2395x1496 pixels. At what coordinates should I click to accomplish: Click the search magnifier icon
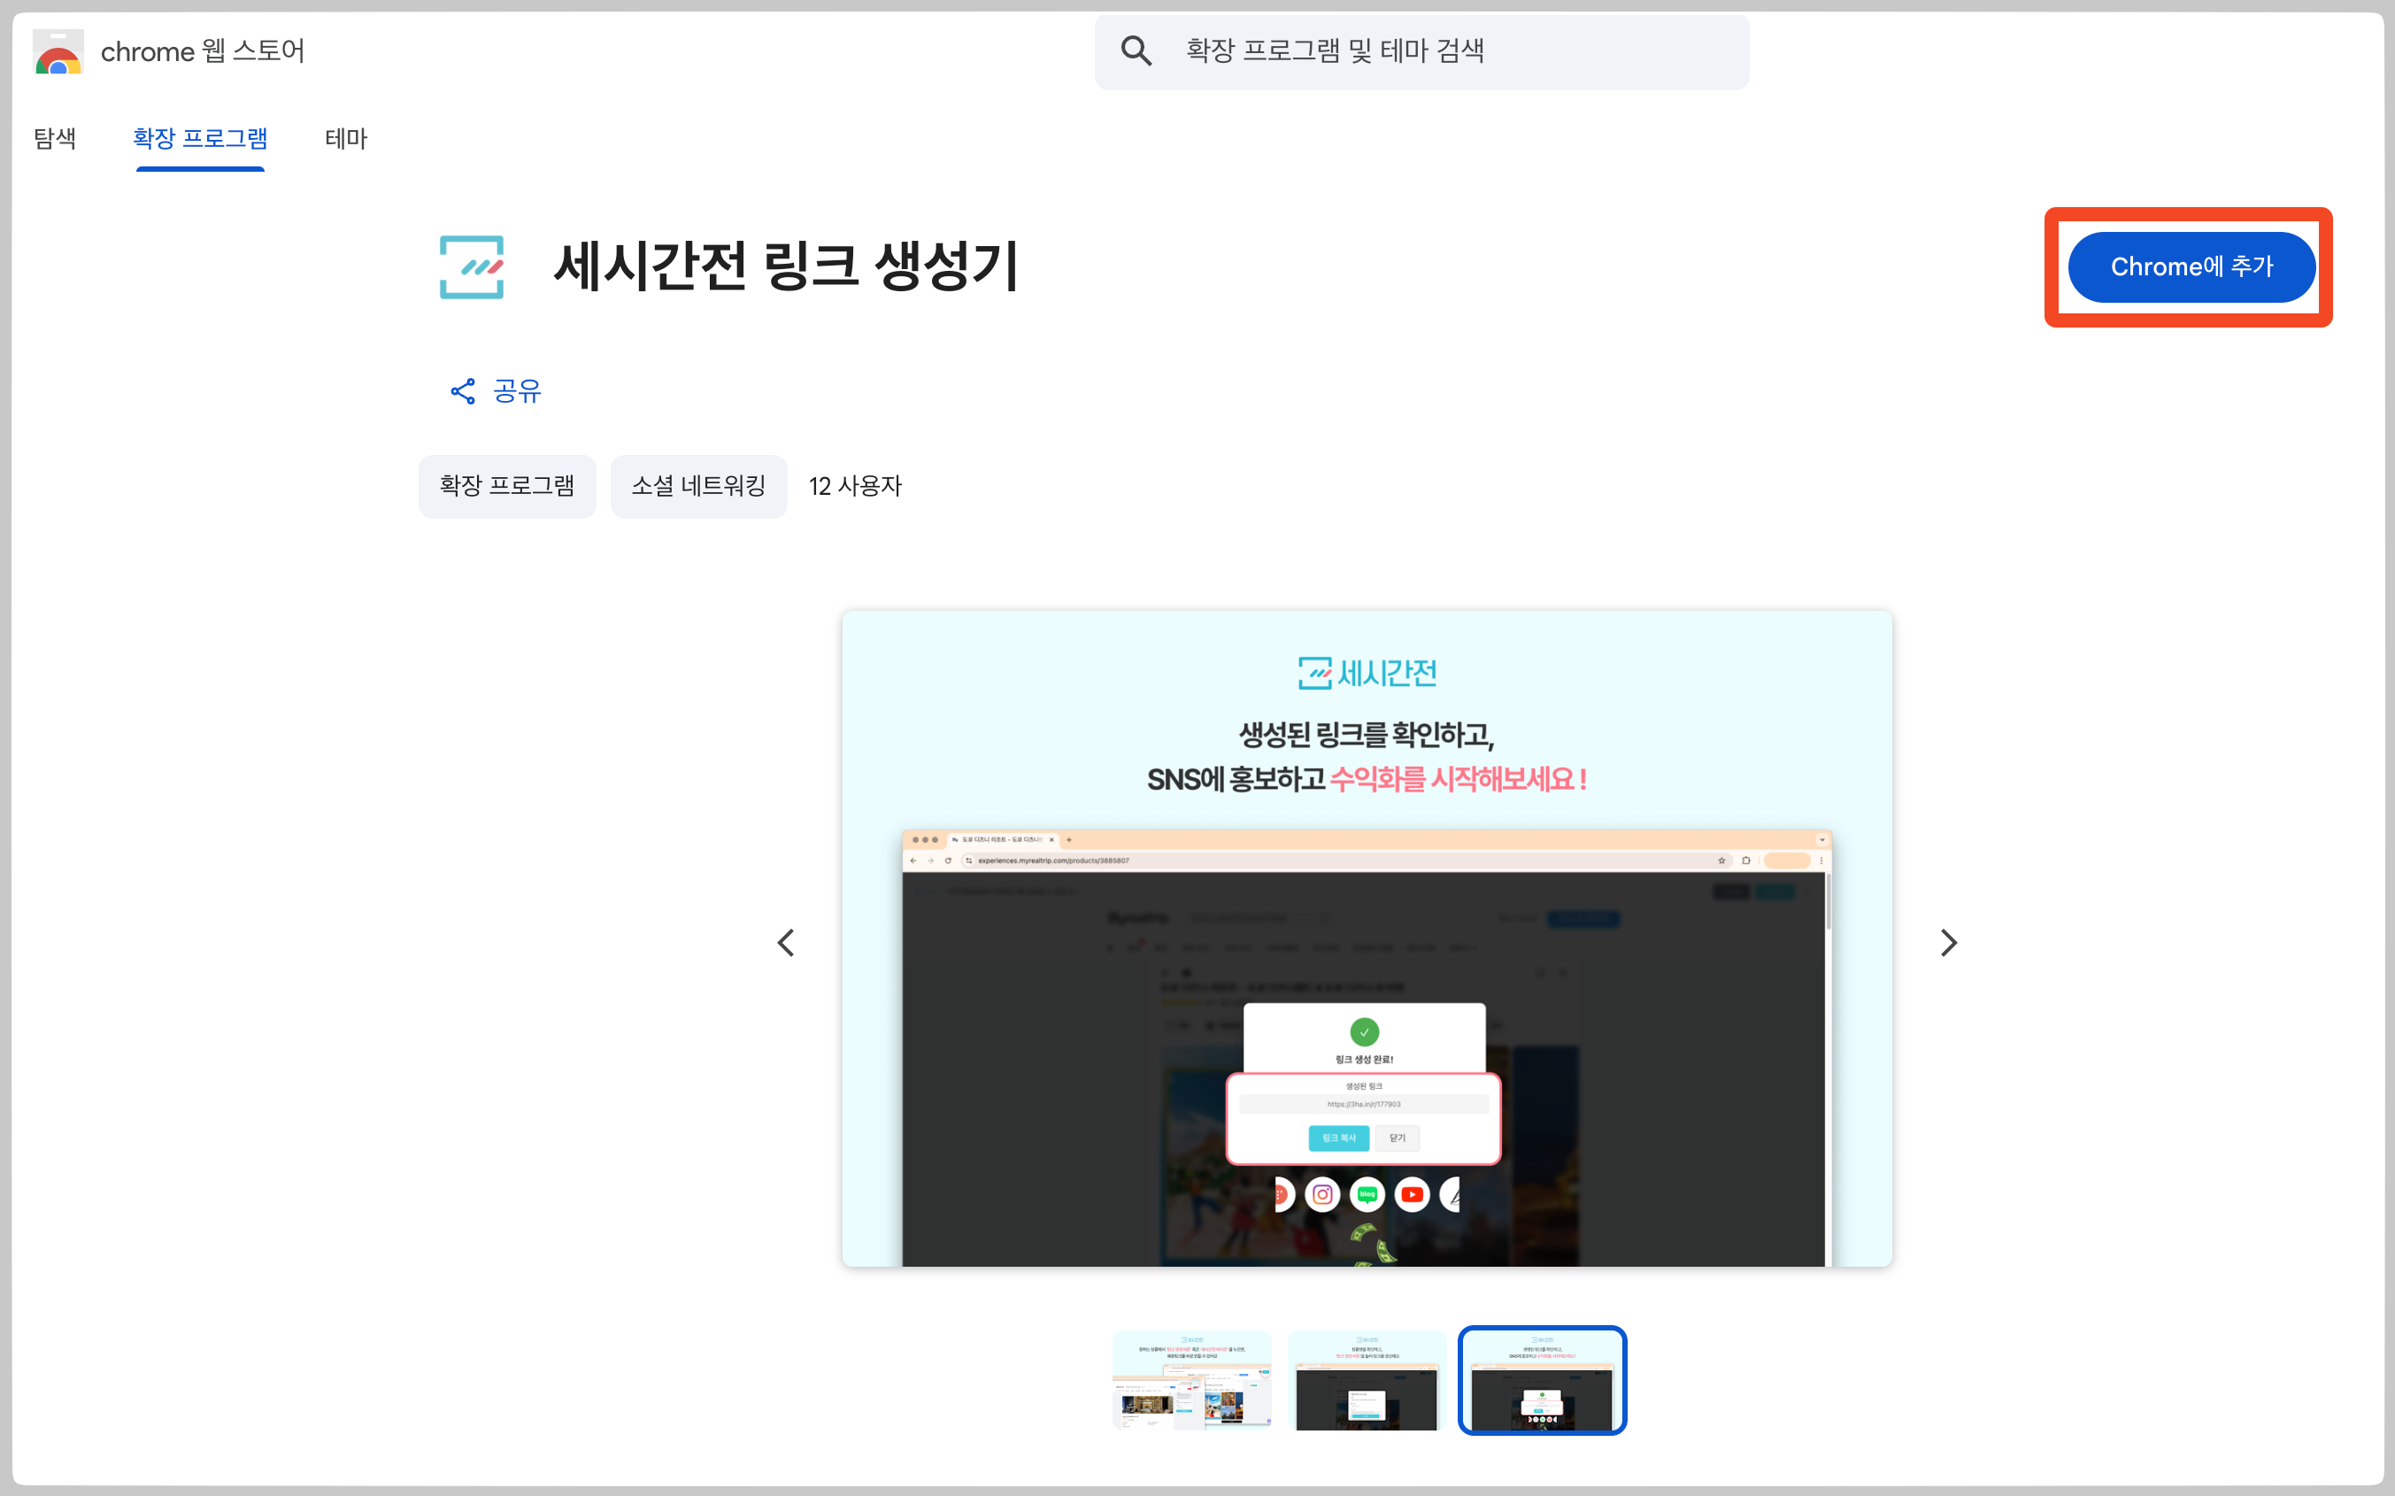[1136, 51]
